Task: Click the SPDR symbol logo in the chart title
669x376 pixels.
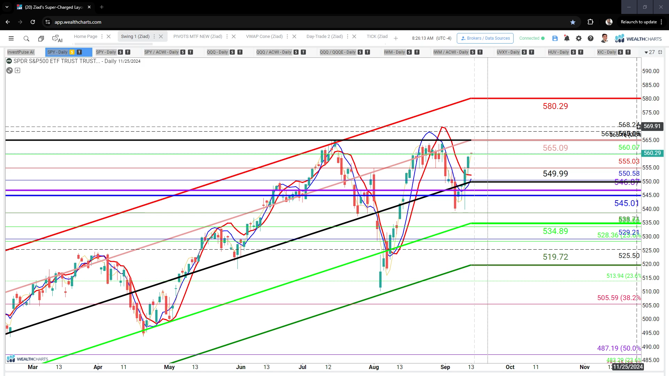Action: tap(9, 61)
